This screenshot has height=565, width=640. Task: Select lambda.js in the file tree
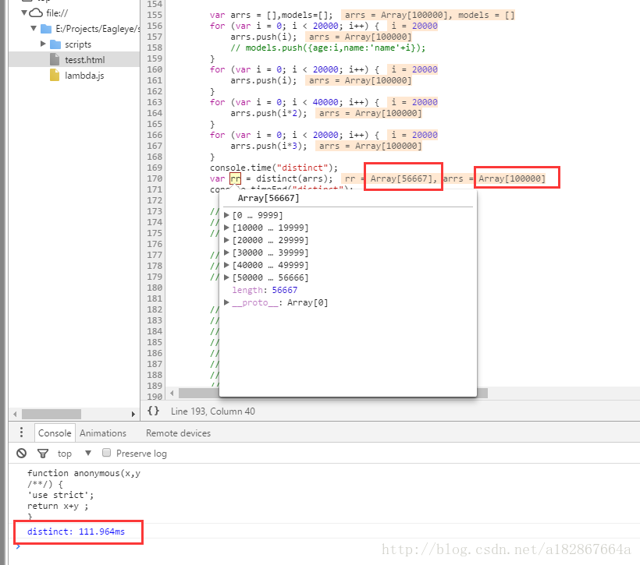[84, 76]
